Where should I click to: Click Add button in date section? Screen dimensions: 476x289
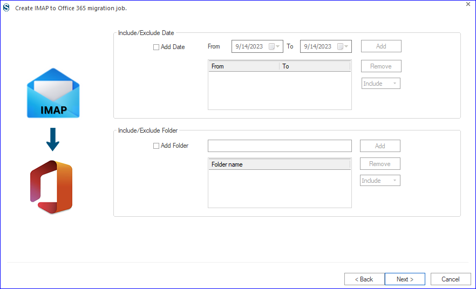click(x=381, y=46)
